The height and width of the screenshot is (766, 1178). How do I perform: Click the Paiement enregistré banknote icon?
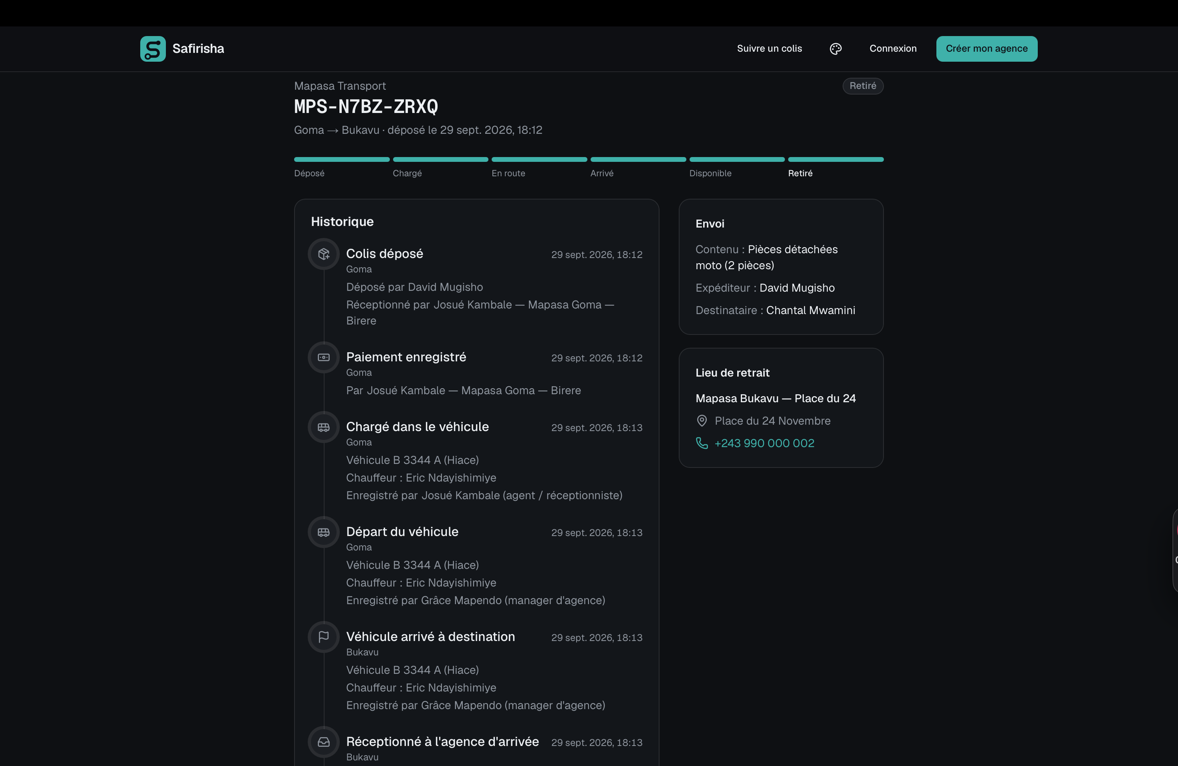[x=324, y=357]
